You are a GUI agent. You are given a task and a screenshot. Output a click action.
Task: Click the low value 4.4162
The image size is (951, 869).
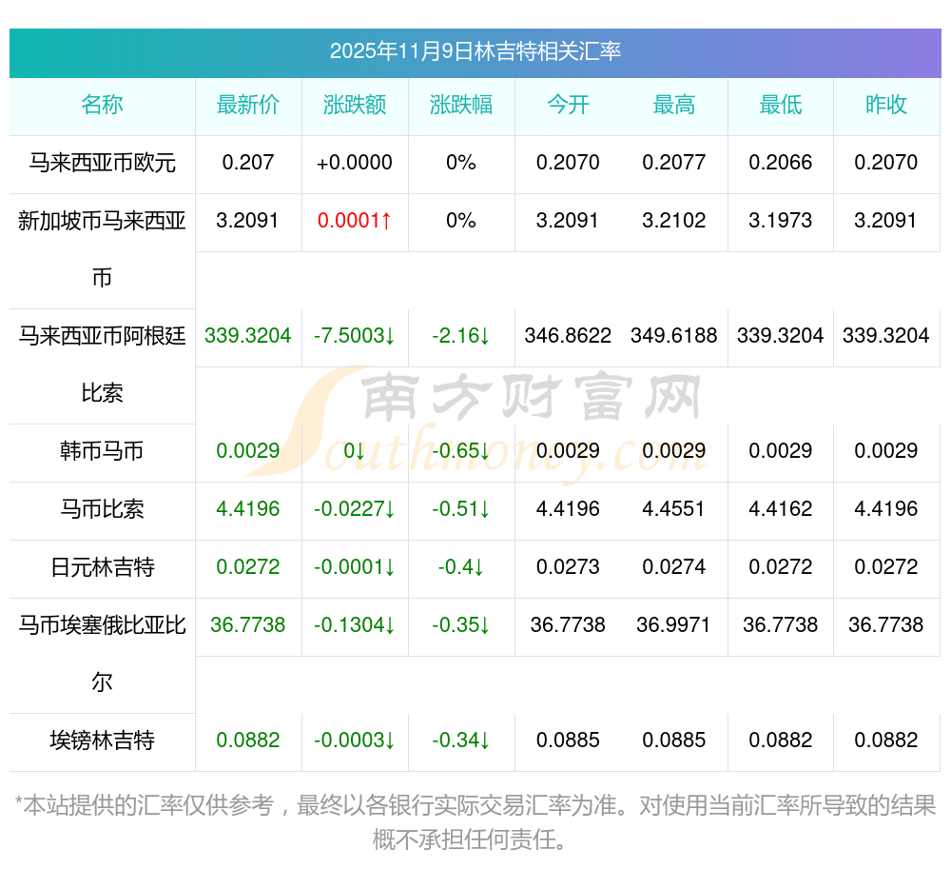pos(781,508)
